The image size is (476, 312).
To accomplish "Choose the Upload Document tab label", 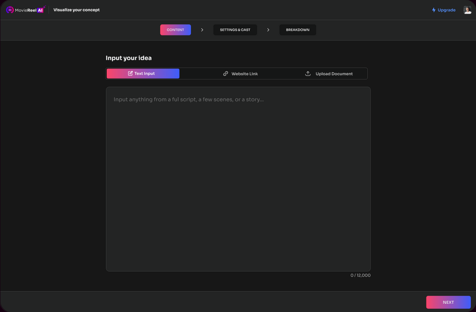I will pos(334,74).
